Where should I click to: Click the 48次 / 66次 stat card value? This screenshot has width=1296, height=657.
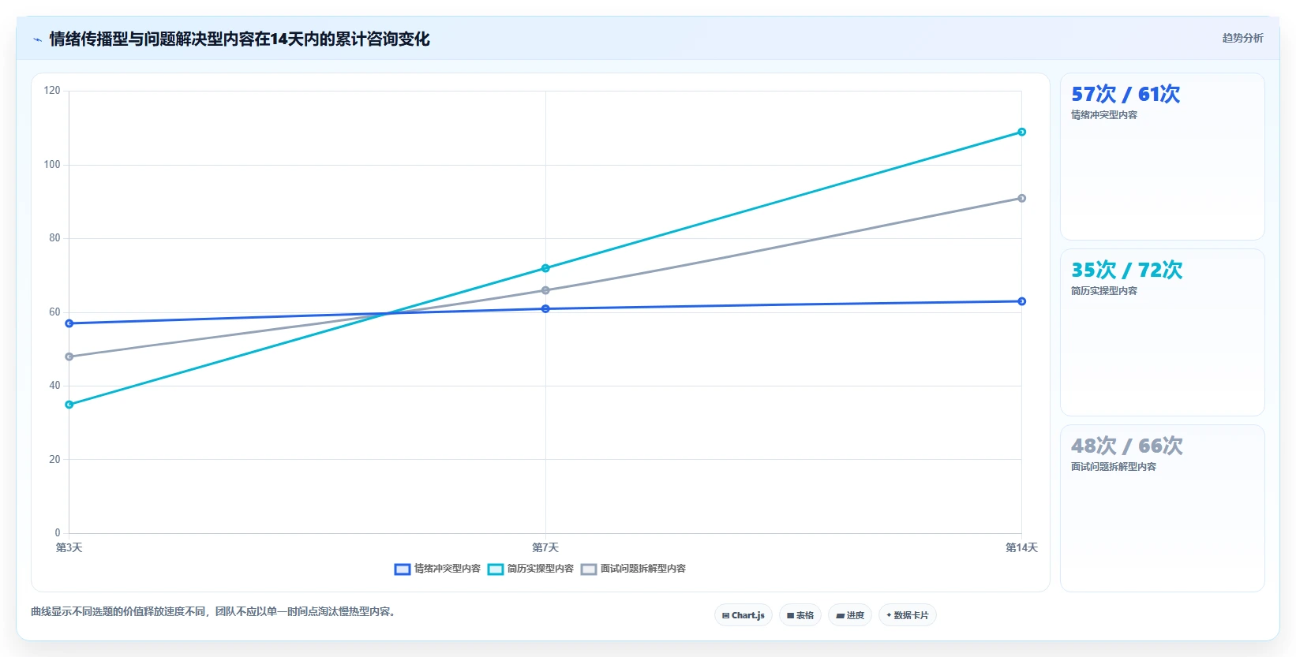pyautogui.click(x=1126, y=446)
